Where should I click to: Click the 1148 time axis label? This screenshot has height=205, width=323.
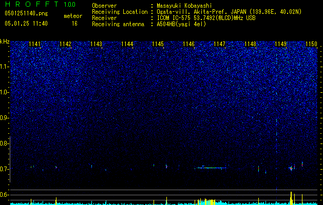[250, 44]
